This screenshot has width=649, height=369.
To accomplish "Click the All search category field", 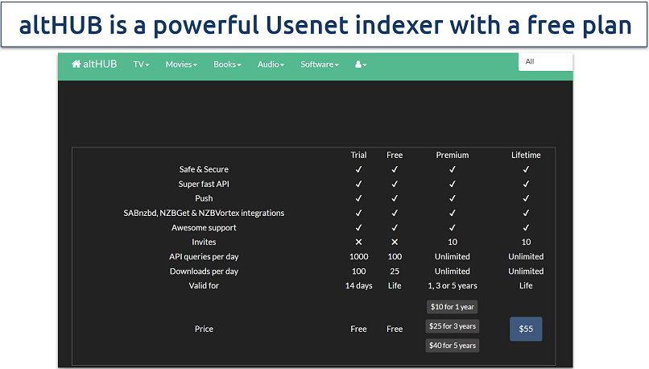I will point(544,61).
